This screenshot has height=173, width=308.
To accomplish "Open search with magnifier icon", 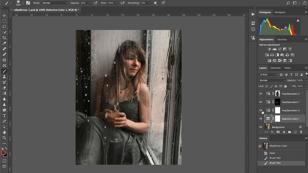I will coord(288,3).
